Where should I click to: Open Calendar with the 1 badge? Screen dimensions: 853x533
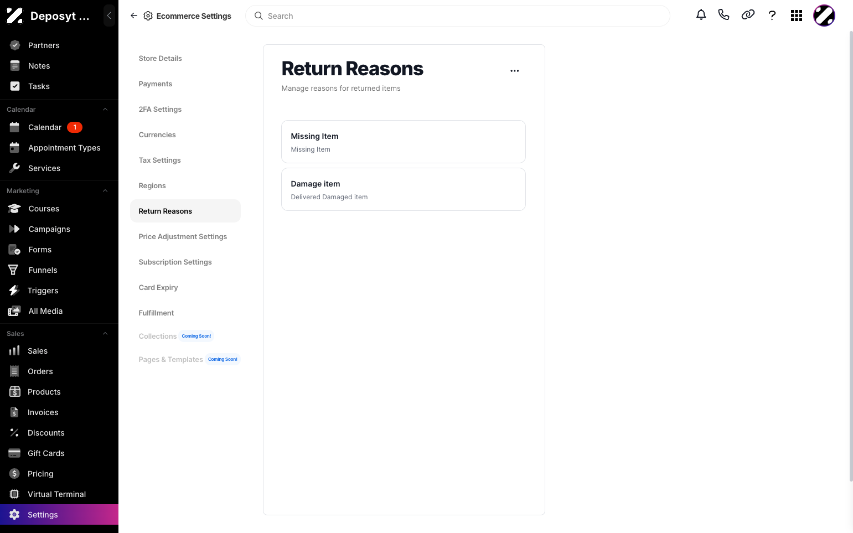[x=59, y=127]
